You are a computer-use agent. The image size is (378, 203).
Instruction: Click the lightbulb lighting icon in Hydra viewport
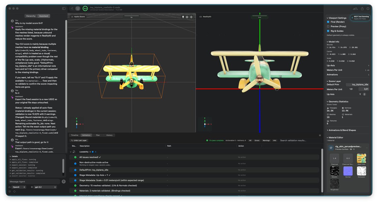pyautogui.click(x=183, y=17)
